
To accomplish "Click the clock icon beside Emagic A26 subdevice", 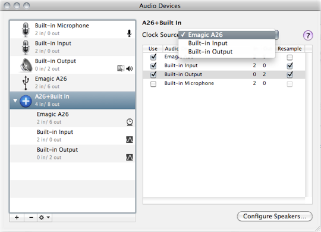I will pyautogui.click(x=130, y=122).
